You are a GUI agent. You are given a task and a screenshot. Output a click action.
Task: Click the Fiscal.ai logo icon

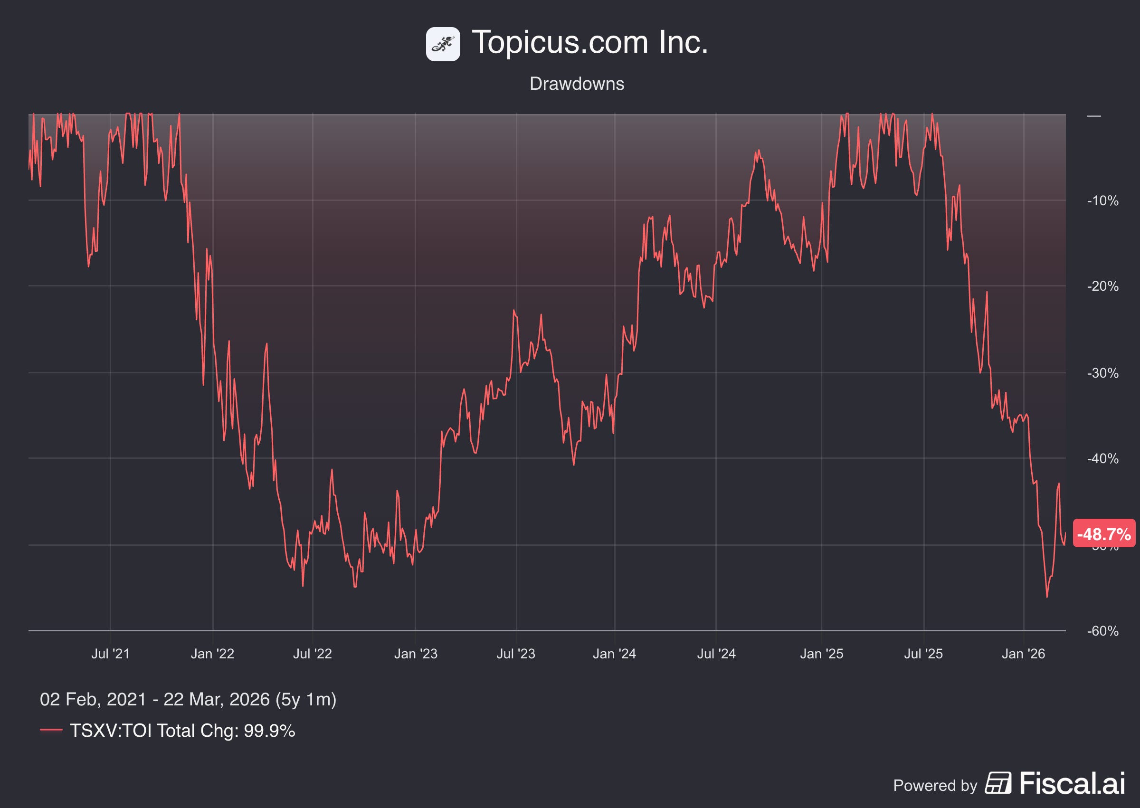998,783
